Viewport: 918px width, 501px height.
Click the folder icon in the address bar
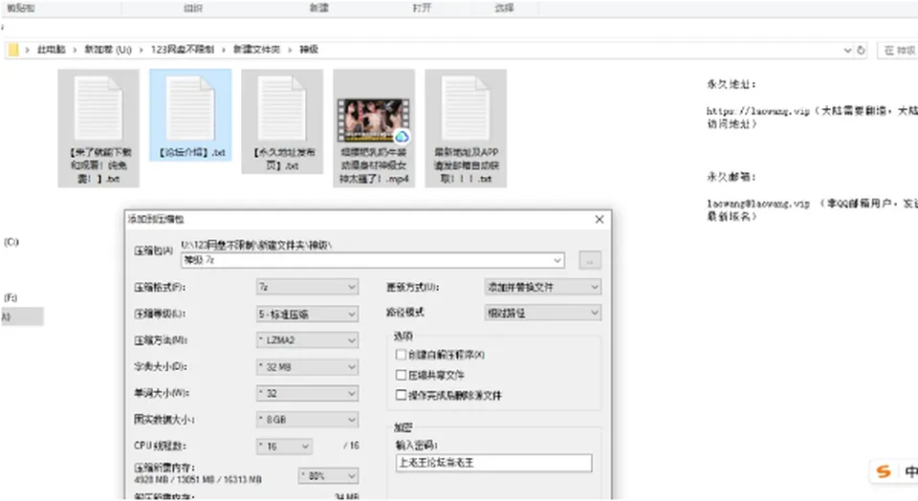tap(12, 50)
